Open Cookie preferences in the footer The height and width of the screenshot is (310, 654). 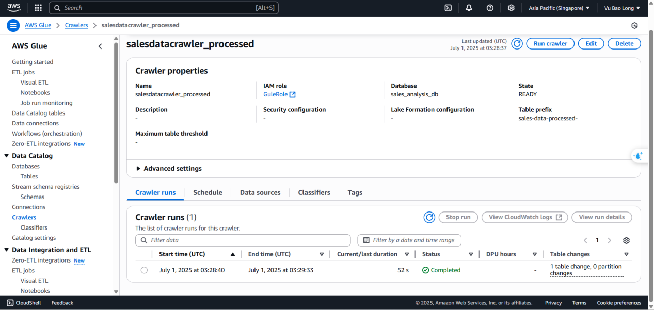(619, 303)
